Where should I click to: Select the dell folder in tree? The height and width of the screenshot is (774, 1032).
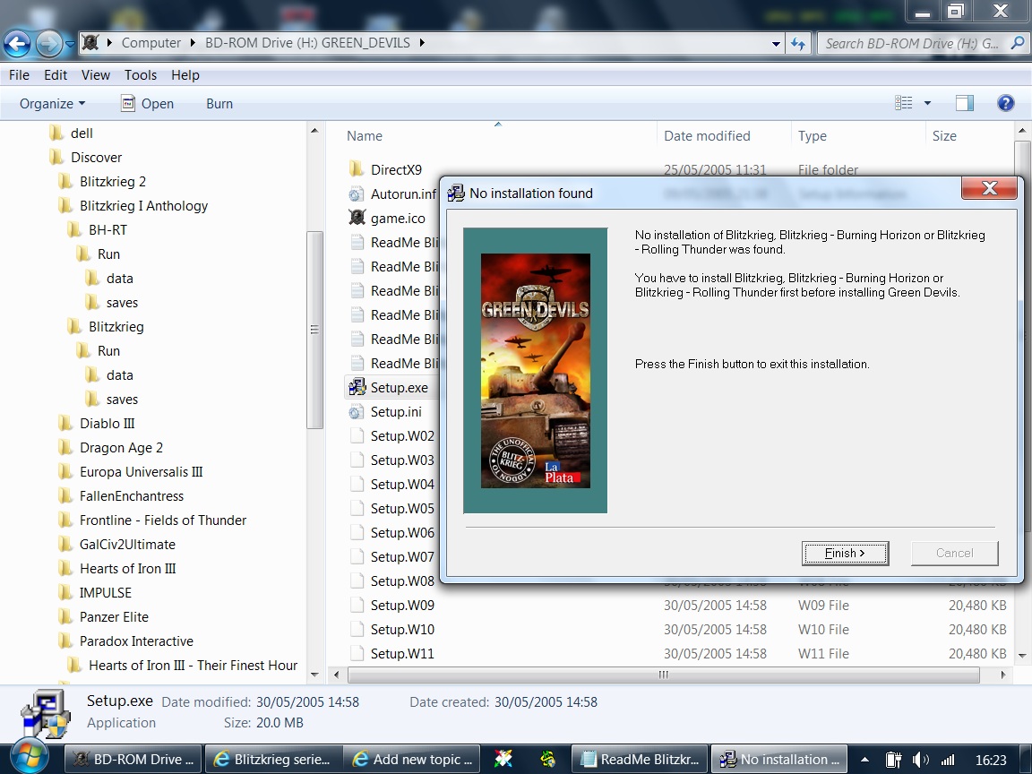[x=82, y=133]
